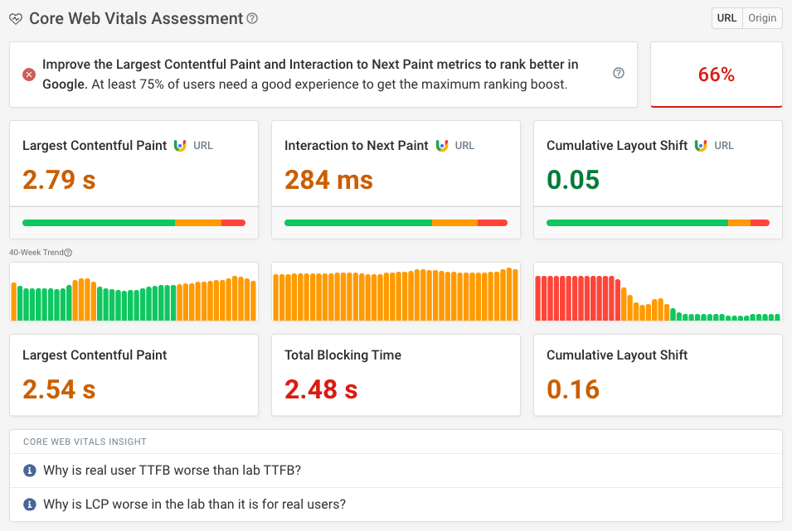792x531 pixels.
Task: Expand 'Why is LCP worse in the lab' insight
Action: coord(194,504)
